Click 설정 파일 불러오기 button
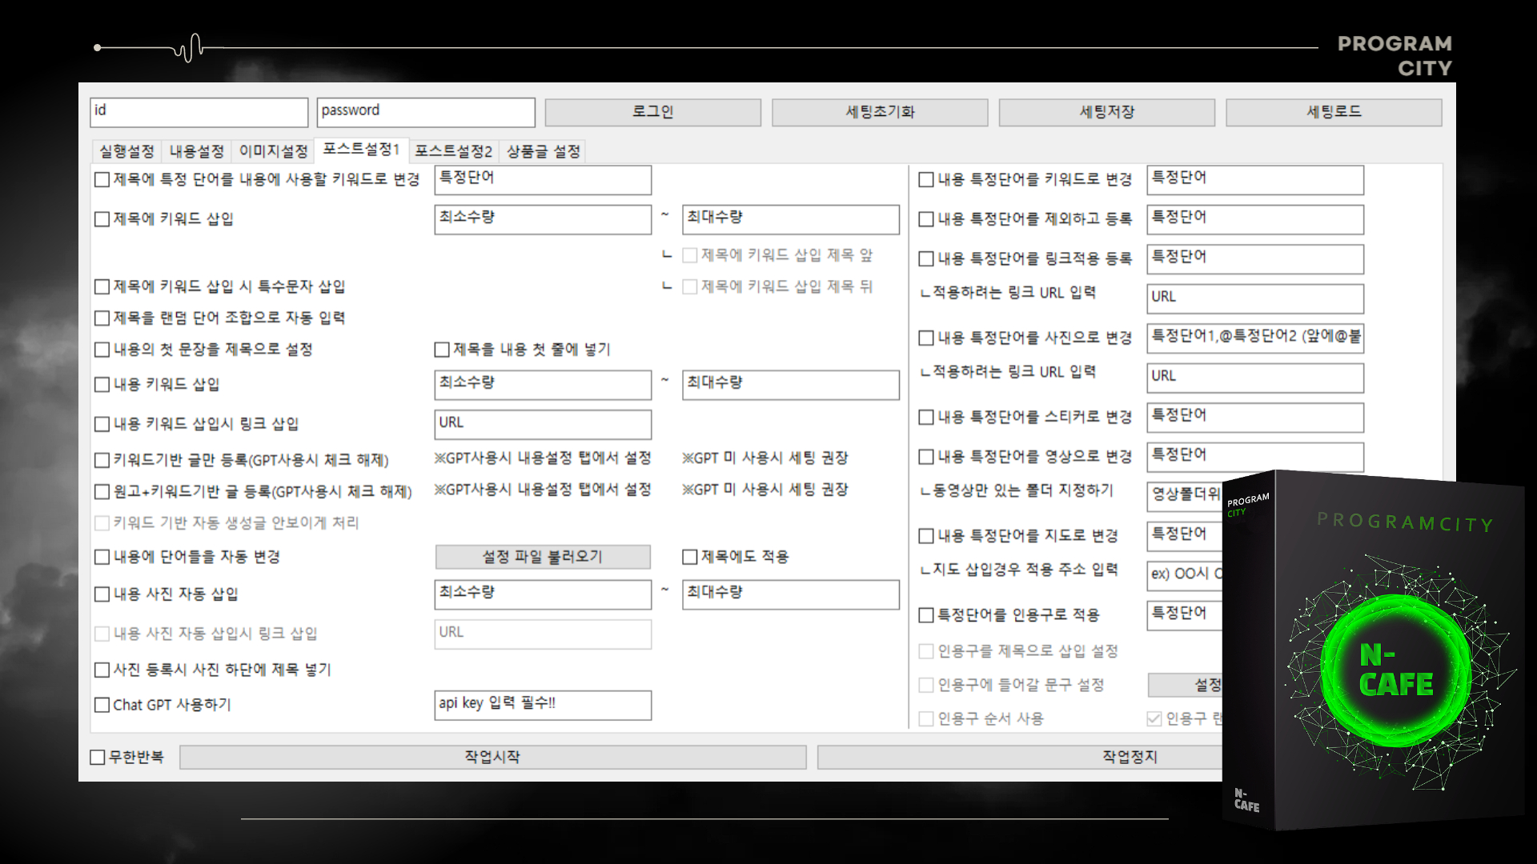This screenshot has height=864, width=1537. coord(543,557)
